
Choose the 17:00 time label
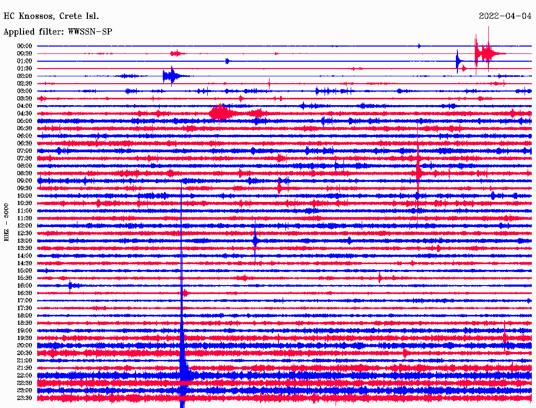pos(25,300)
